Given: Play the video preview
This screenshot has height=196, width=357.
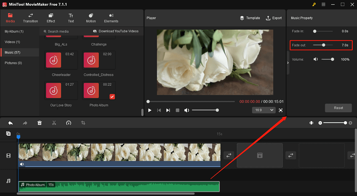Looking at the screenshot, I should click(150, 110).
